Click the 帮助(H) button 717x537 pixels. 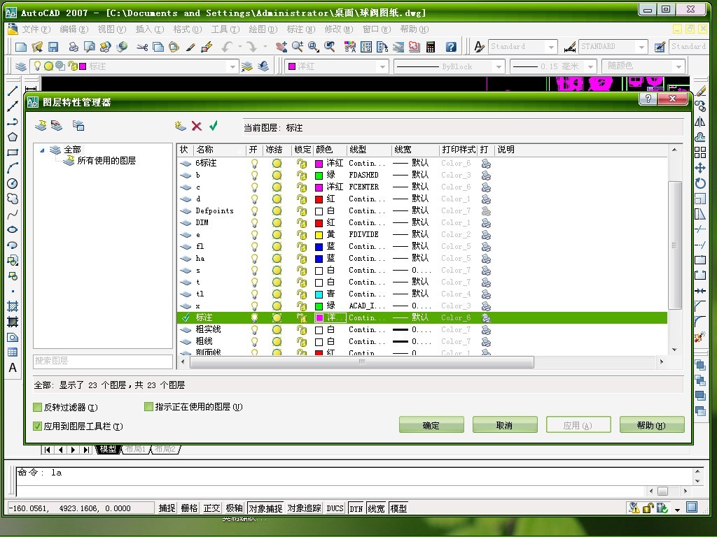[x=652, y=425]
